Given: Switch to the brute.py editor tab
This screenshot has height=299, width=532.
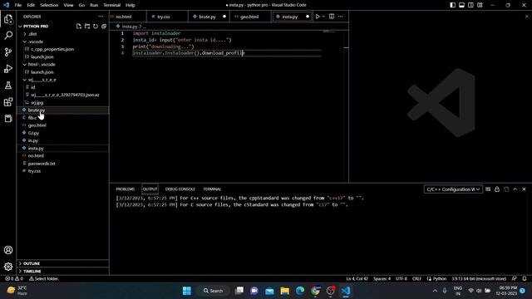Looking at the screenshot, I should tap(208, 17).
